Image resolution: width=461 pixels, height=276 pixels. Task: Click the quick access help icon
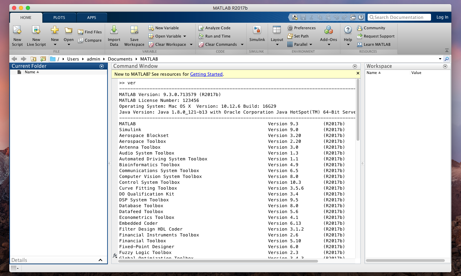(x=361, y=17)
